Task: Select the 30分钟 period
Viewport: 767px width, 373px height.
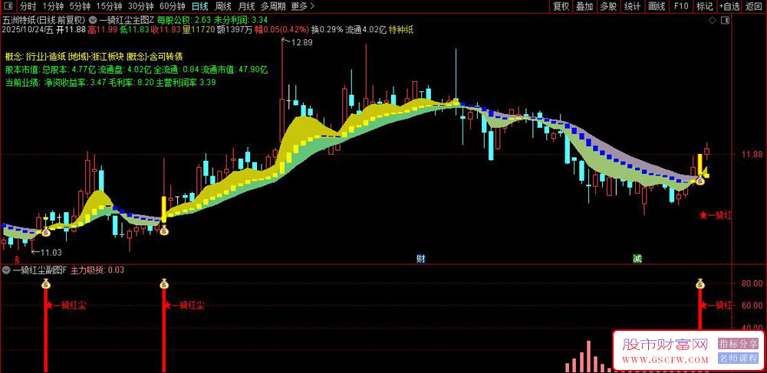Action: point(141,6)
